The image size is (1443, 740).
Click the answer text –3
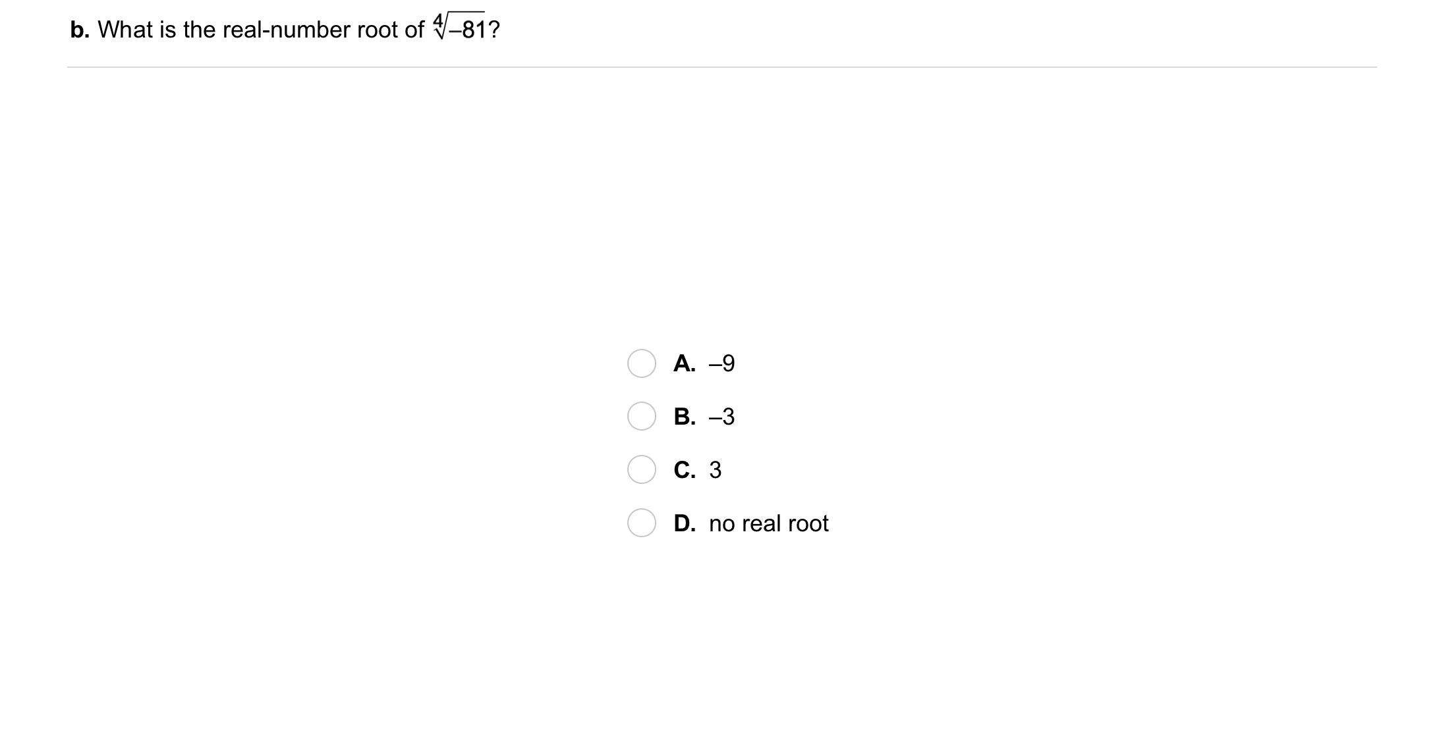pos(721,417)
